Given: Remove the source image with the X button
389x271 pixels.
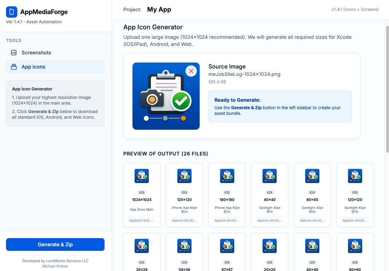Looking at the screenshot, I should pos(191,71).
